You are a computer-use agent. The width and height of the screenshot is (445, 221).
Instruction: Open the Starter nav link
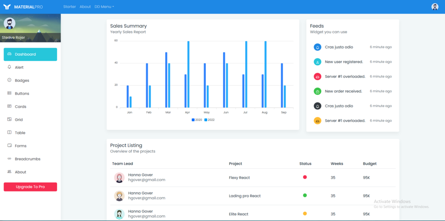pos(70,7)
